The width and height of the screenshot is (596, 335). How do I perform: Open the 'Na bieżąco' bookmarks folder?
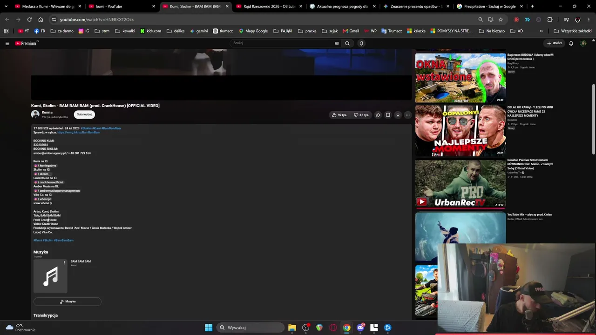pyautogui.click(x=491, y=31)
